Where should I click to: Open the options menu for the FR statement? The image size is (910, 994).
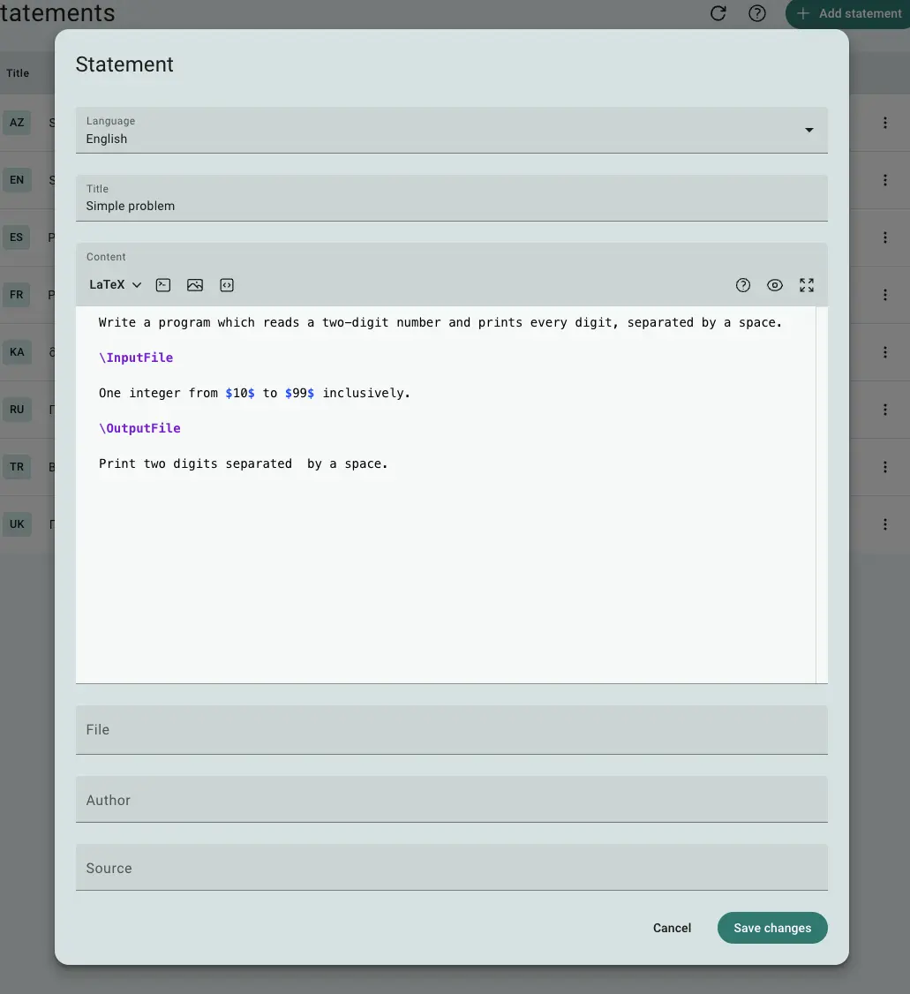point(884,294)
